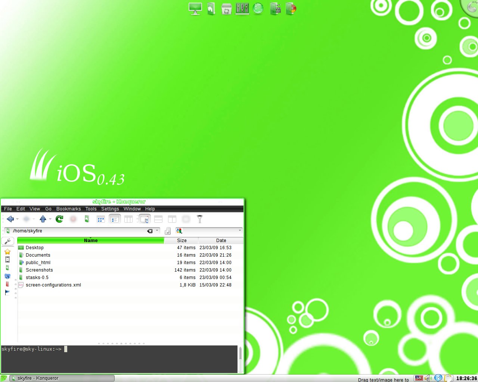Open the Help menu
The image size is (478, 382).
point(150,209)
